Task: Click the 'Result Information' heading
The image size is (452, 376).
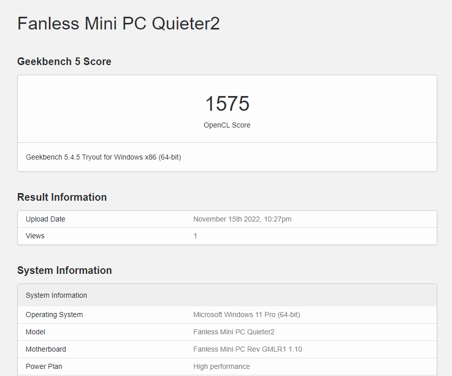Action: pos(62,197)
